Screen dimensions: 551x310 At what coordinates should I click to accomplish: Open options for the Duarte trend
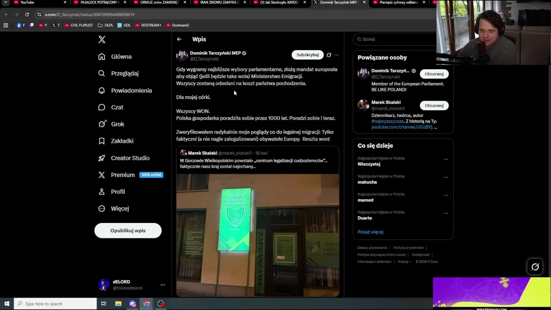tap(446, 214)
